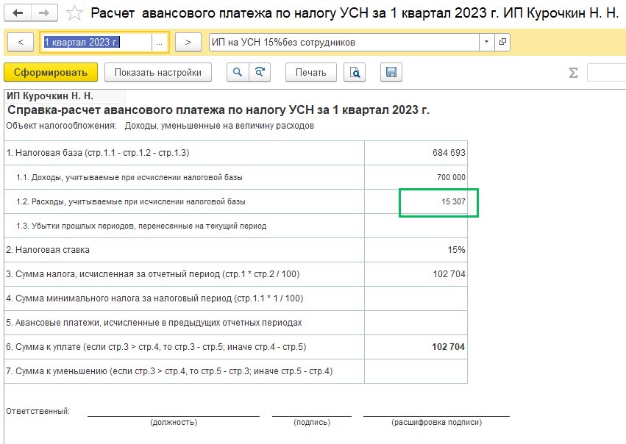This screenshot has width=626, height=444.
Task: Click the sum sigma icon
Action: click(573, 73)
